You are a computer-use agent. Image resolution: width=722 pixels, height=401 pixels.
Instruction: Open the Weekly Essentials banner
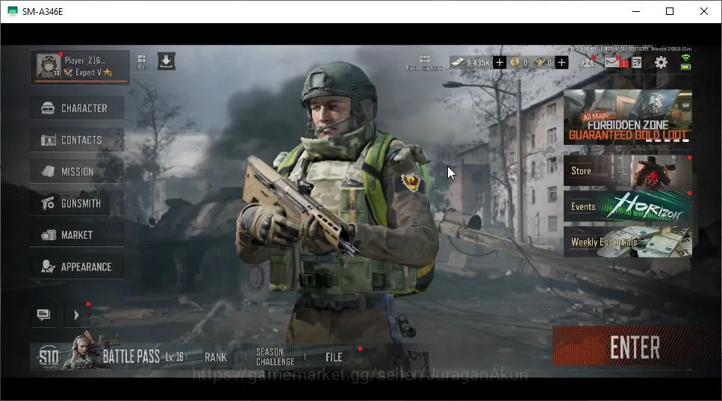point(628,242)
